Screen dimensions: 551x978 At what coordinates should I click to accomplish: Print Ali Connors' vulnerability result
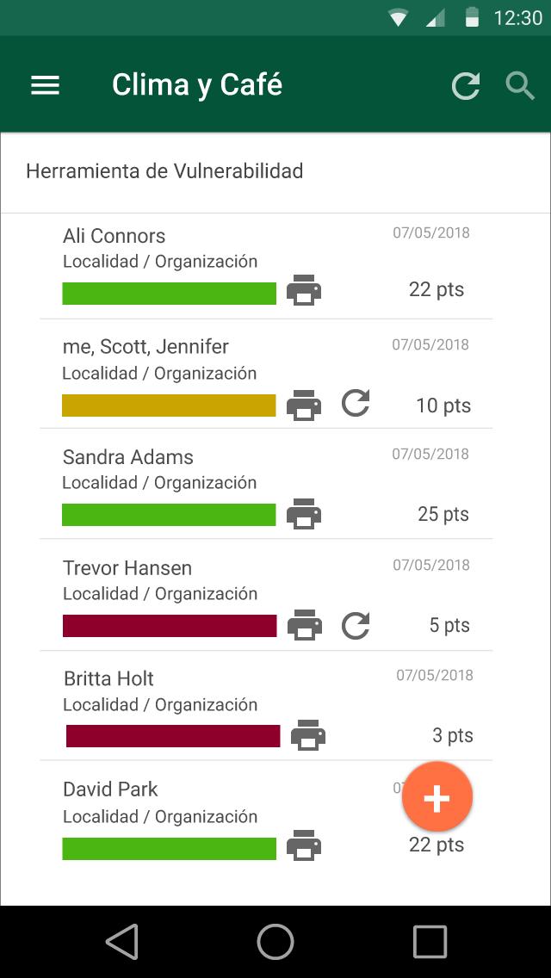(303, 291)
